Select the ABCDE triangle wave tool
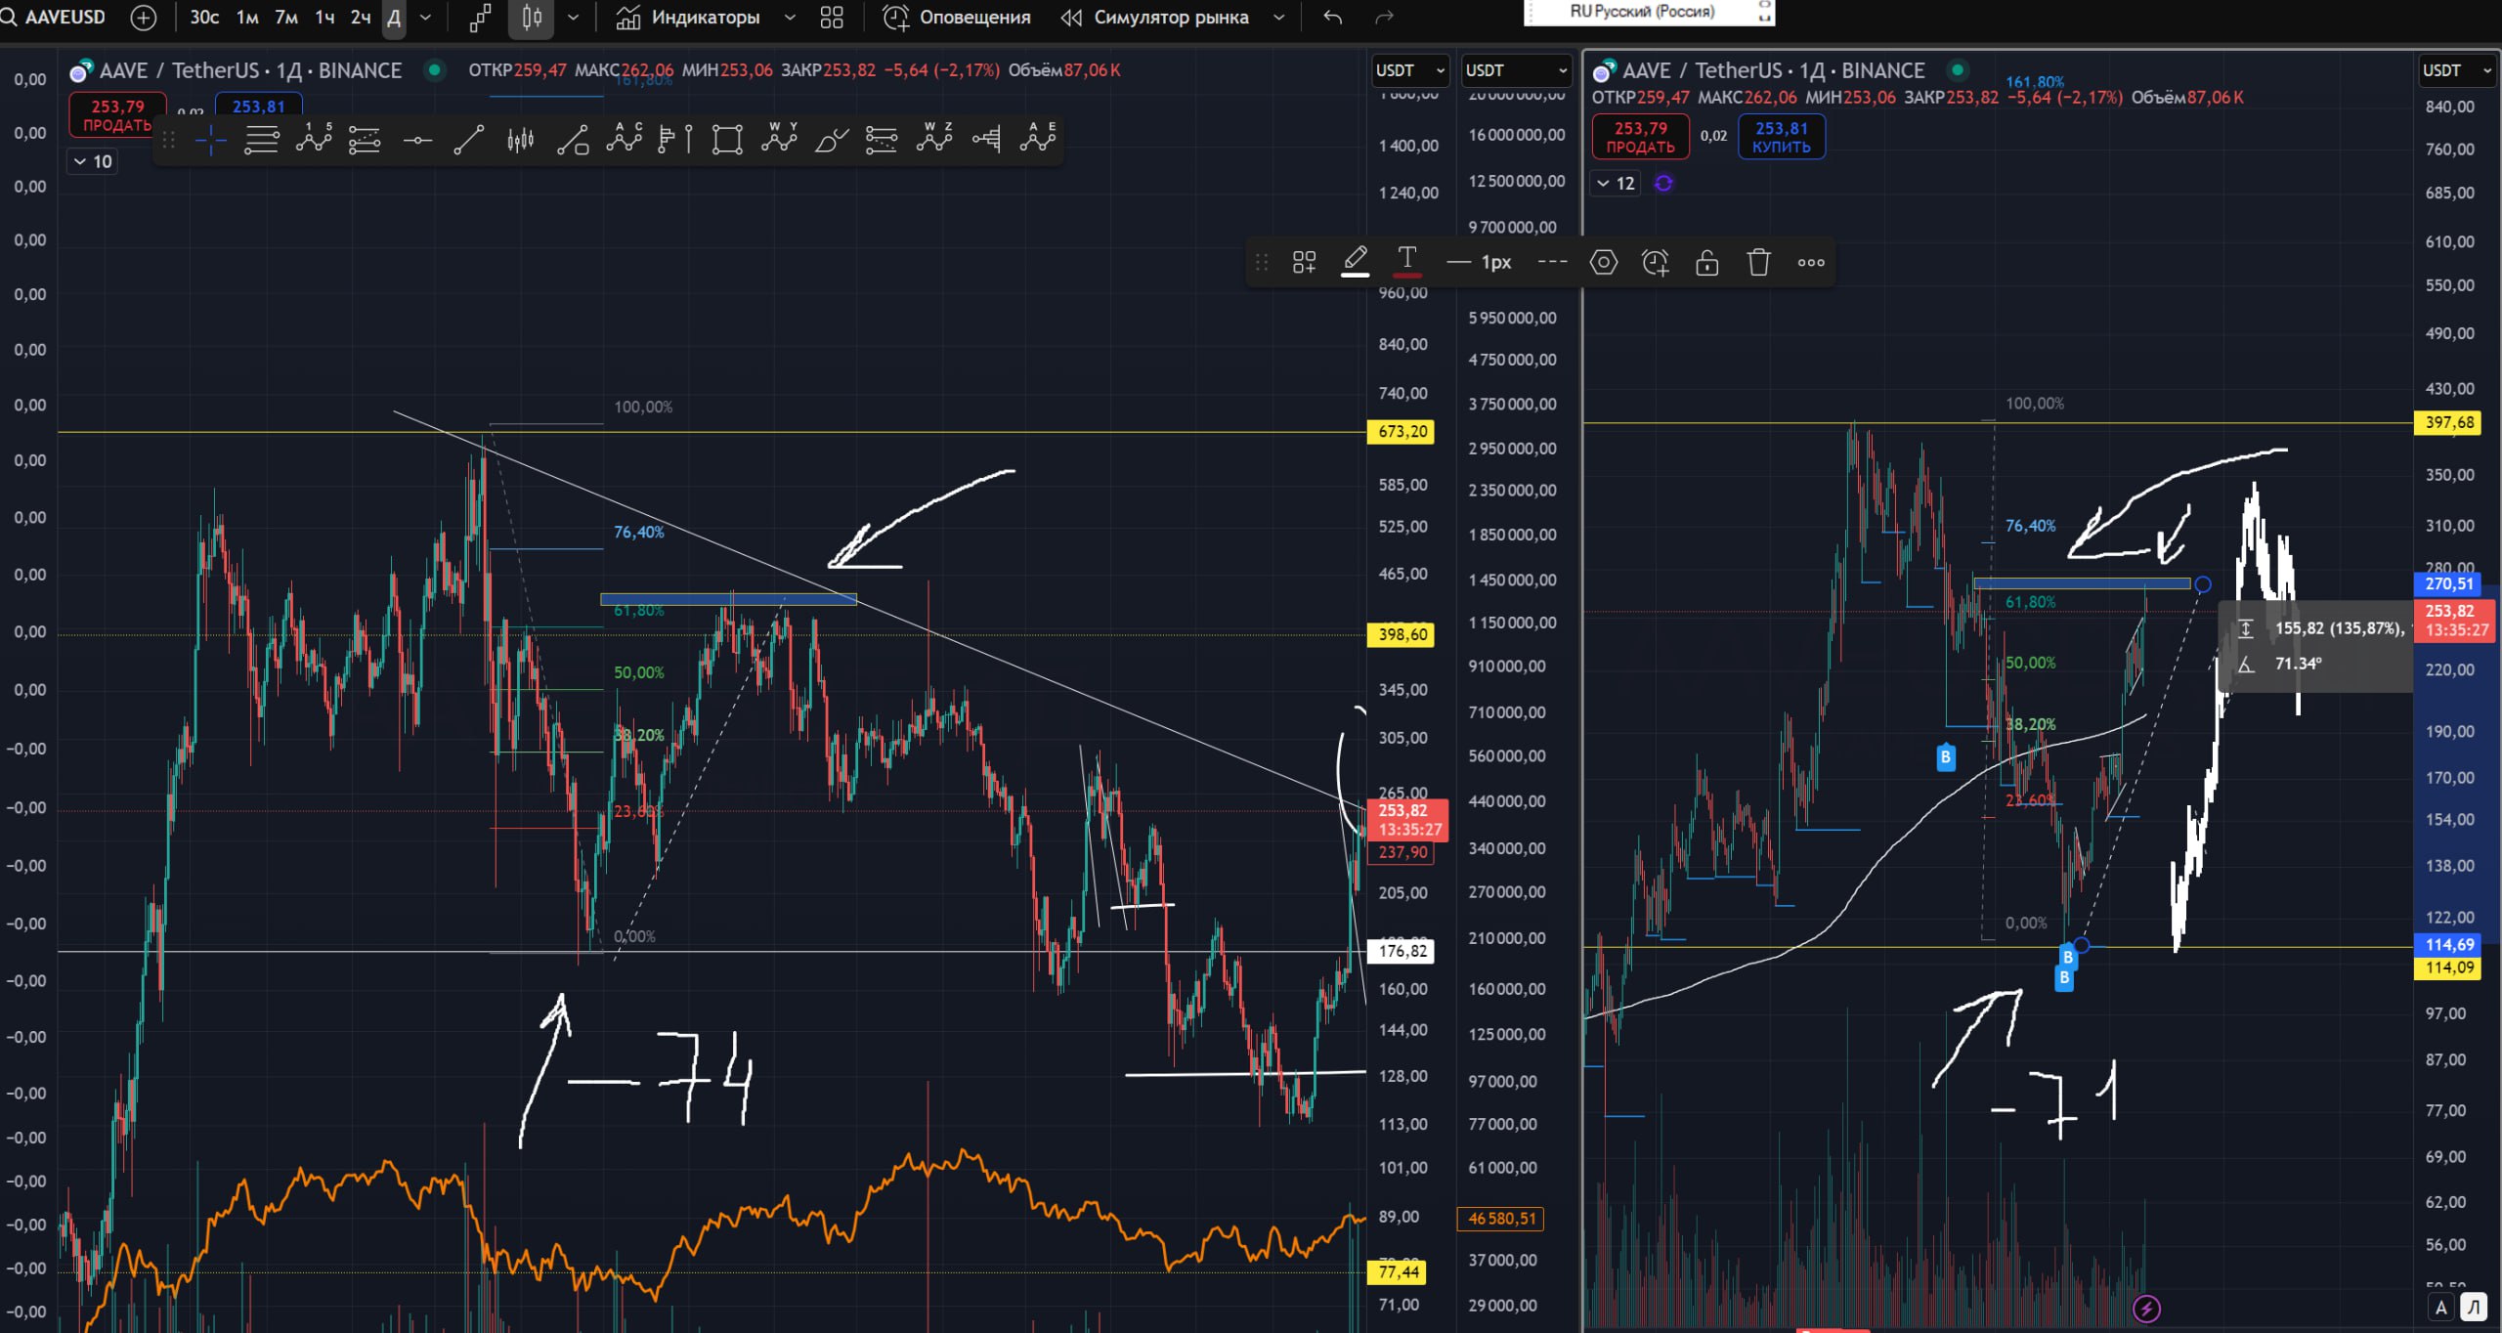This screenshot has height=1333, width=2502. (1038, 140)
